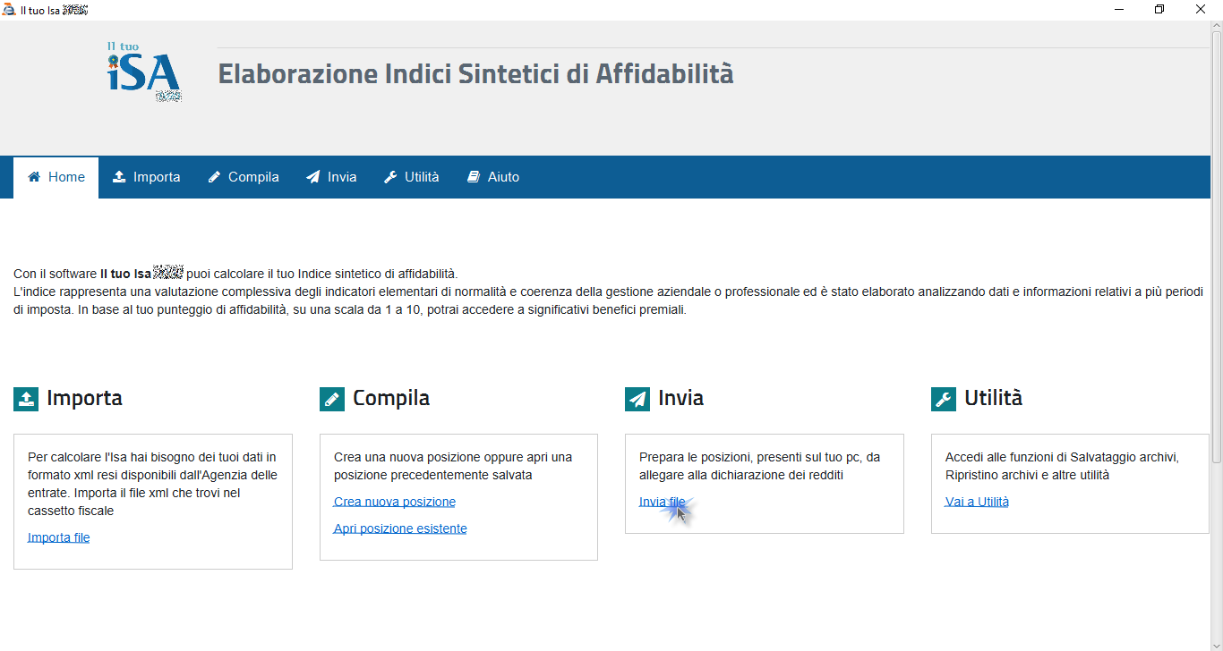Follow the Vai a Utilità link
This screenshot has height=651, width=1223.
(977, 502)
